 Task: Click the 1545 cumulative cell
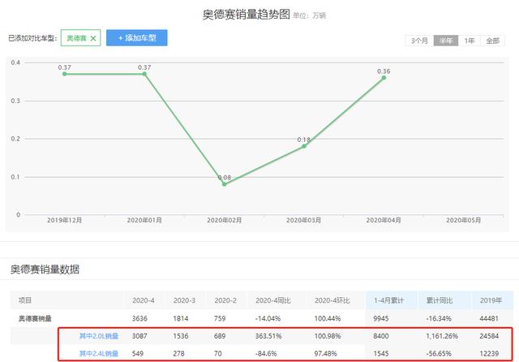[x=381, y=353]
